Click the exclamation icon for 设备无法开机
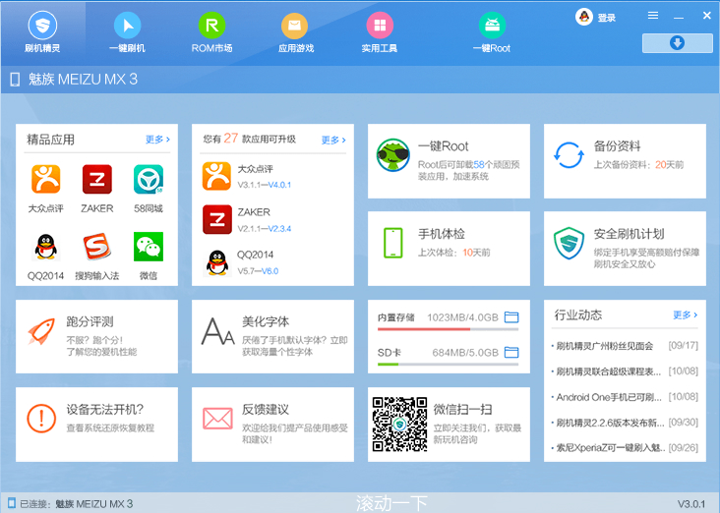Image resolution: width=720 pixels, height=513 pixels. pos(41,419)
